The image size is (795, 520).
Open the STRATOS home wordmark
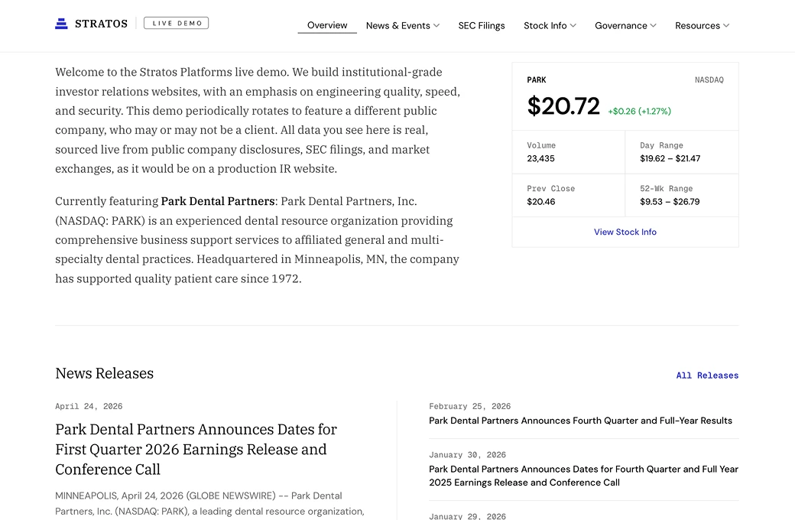tap(102, 24)
